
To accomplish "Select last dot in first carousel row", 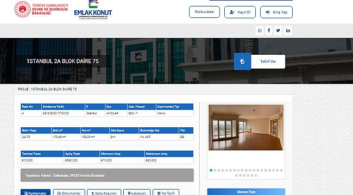I will click(281, 170).
